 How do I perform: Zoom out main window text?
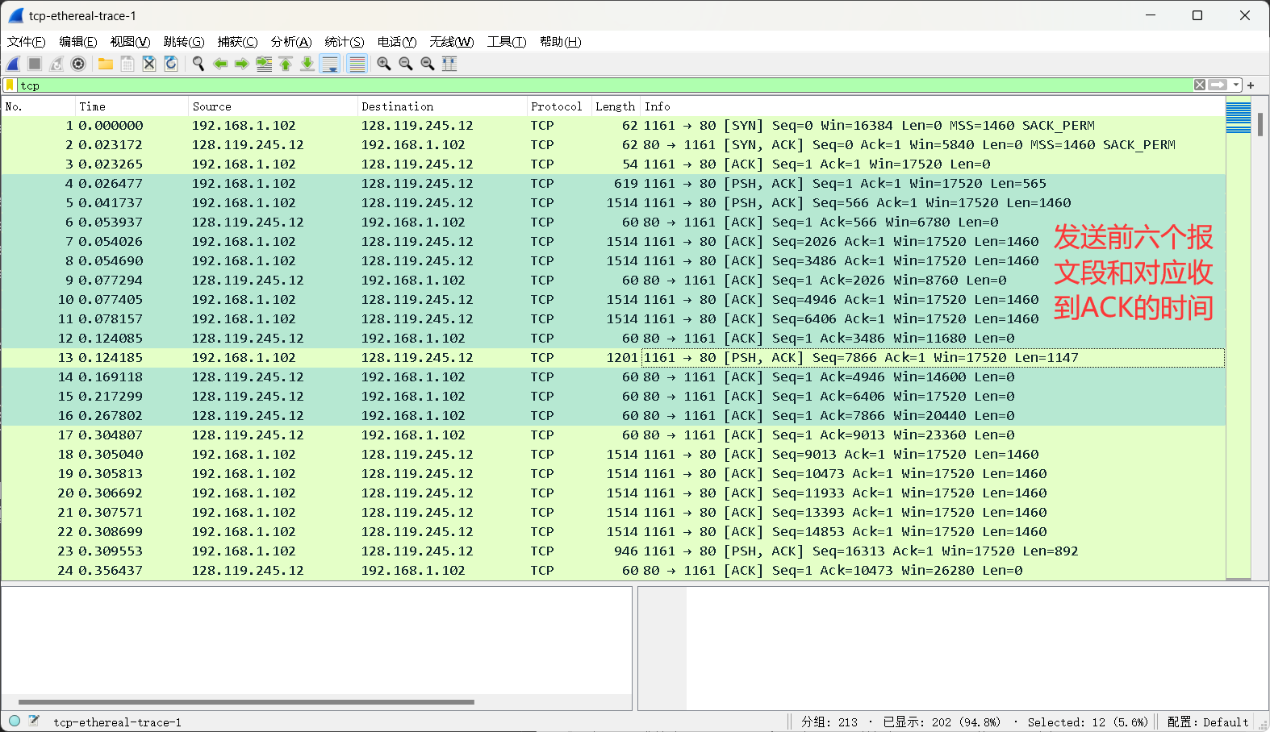(x=406, y=64)
